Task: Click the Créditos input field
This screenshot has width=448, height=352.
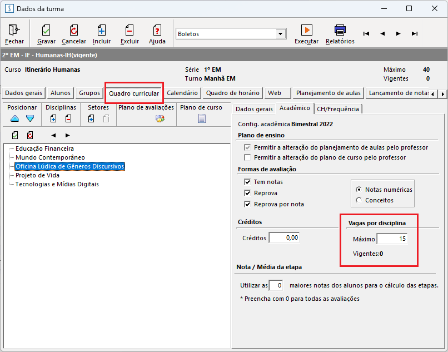Action: tap(284, 237)
